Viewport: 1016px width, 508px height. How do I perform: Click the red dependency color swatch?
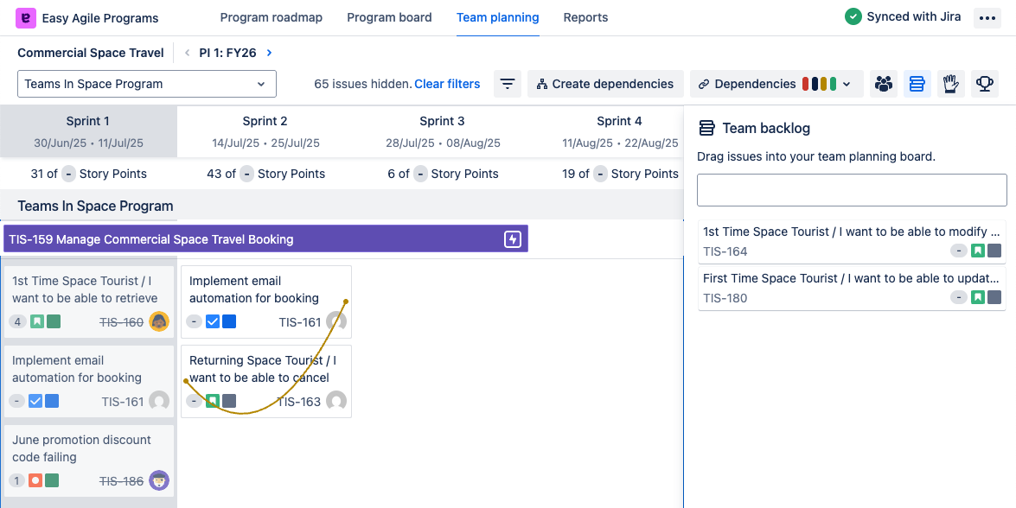pyautogui.click(x=806, y=84)
